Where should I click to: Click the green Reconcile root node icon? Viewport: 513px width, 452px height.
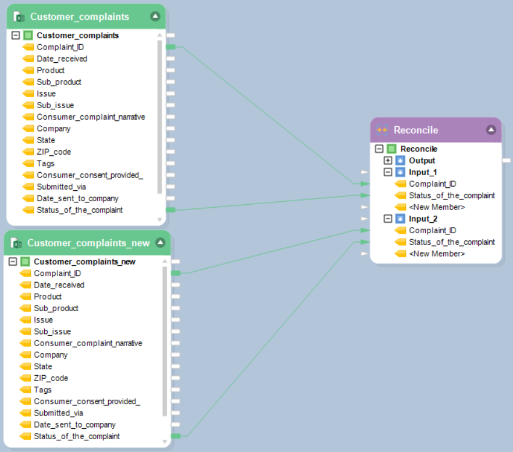point(392,149)
